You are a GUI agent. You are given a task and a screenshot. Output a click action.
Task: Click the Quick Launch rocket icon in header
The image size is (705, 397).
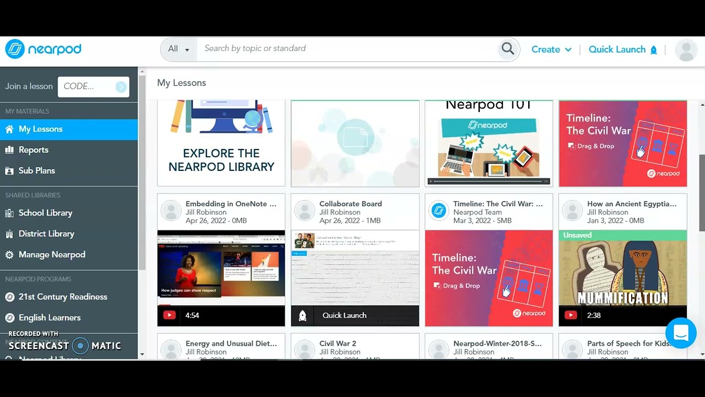pyautogui.click(x=654, y=50)
